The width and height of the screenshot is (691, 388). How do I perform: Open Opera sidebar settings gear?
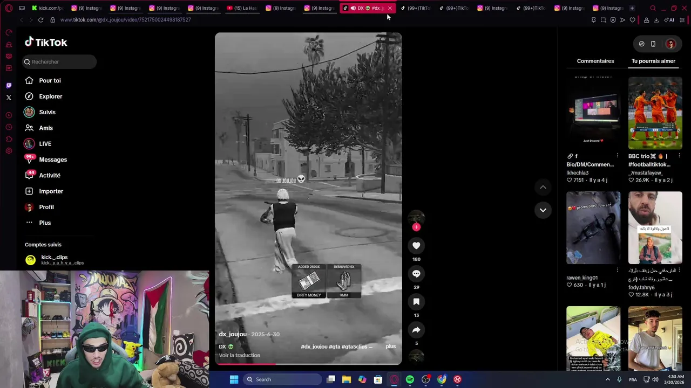(9, 151)
